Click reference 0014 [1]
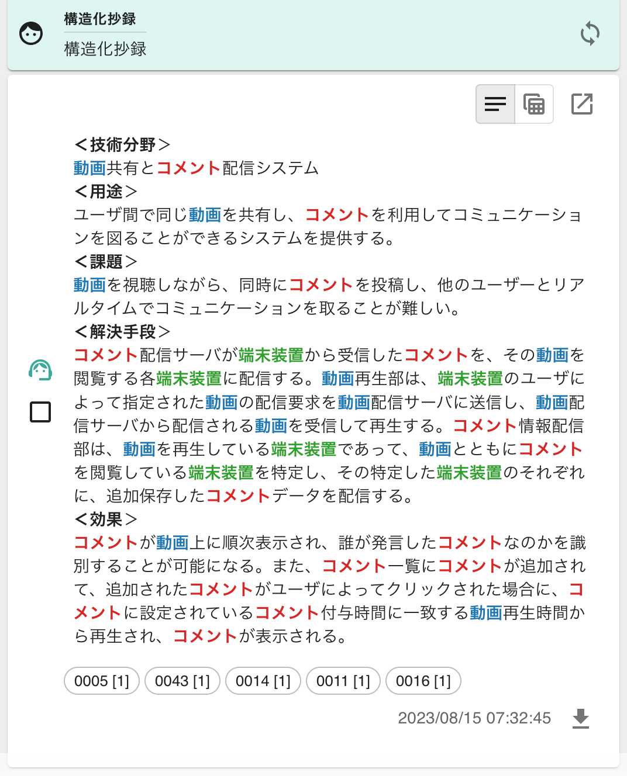 coord(262,680)
